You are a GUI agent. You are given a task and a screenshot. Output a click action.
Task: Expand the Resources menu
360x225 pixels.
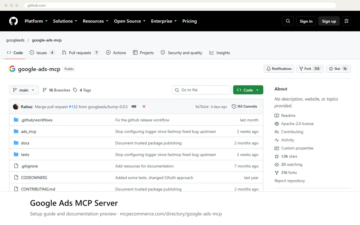(95, 21)
